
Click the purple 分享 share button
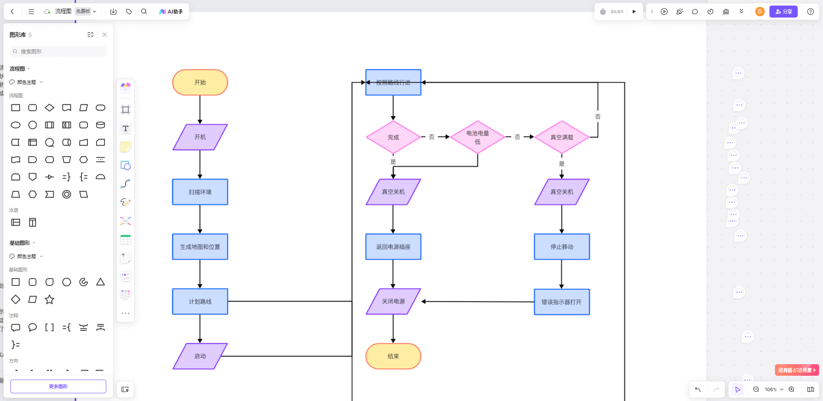point(784,12)
